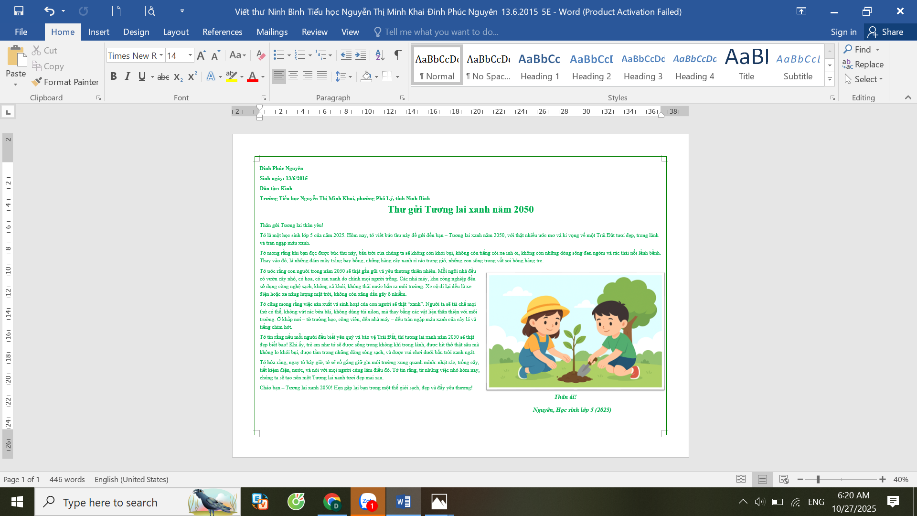Click the Save icon in title bar
This screenshot has height=516, width=917.
(19, 11)
